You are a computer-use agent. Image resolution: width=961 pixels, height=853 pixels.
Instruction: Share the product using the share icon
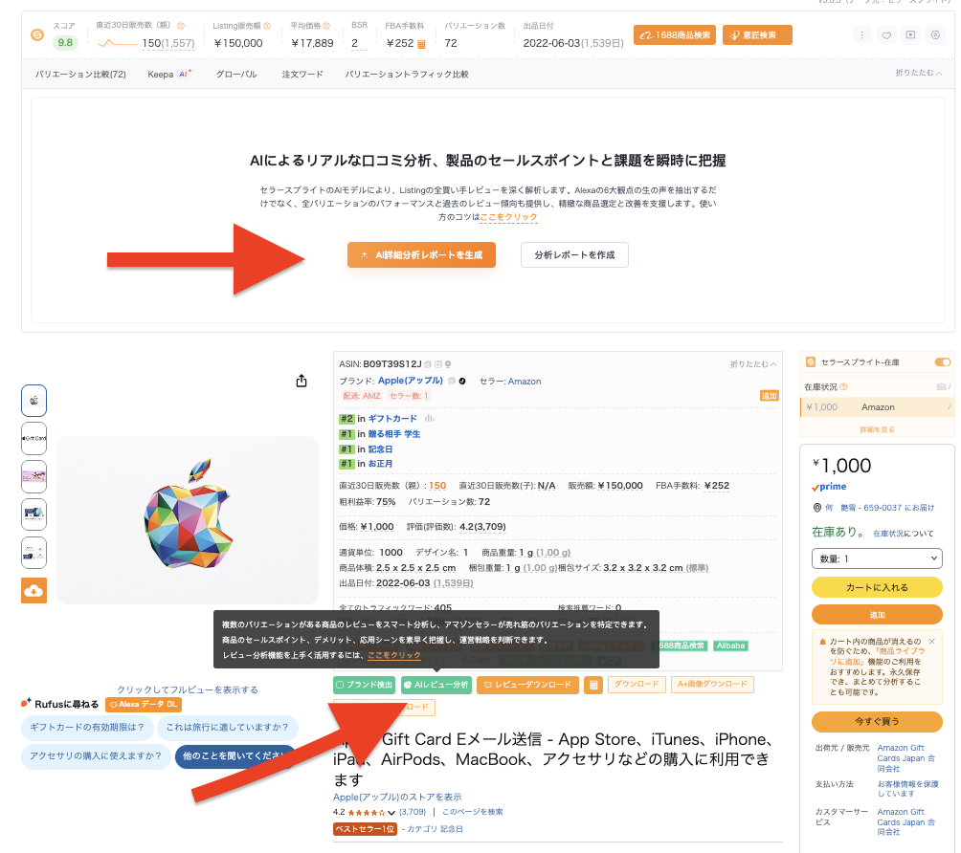pos(301,381)
